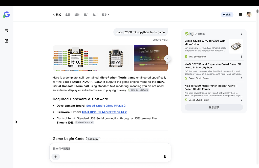259x168 pixels.
Task: Open Xiao RP2350 MicroPython doesn't work result
Action: [x=211, y=88]
